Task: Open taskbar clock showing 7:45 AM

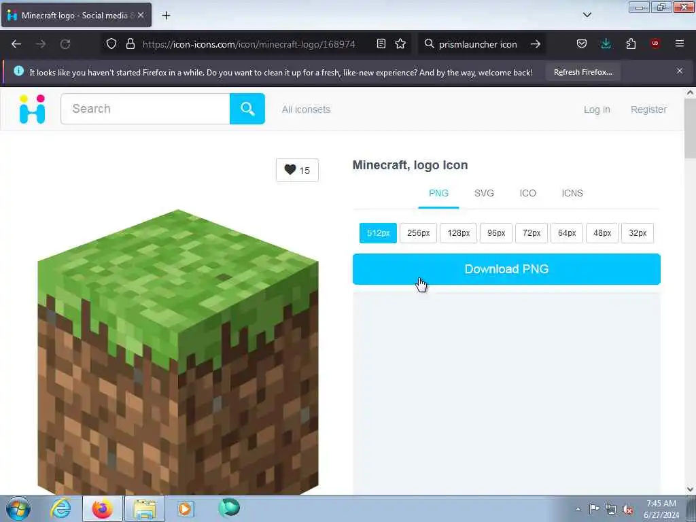Action: (661, 509)
